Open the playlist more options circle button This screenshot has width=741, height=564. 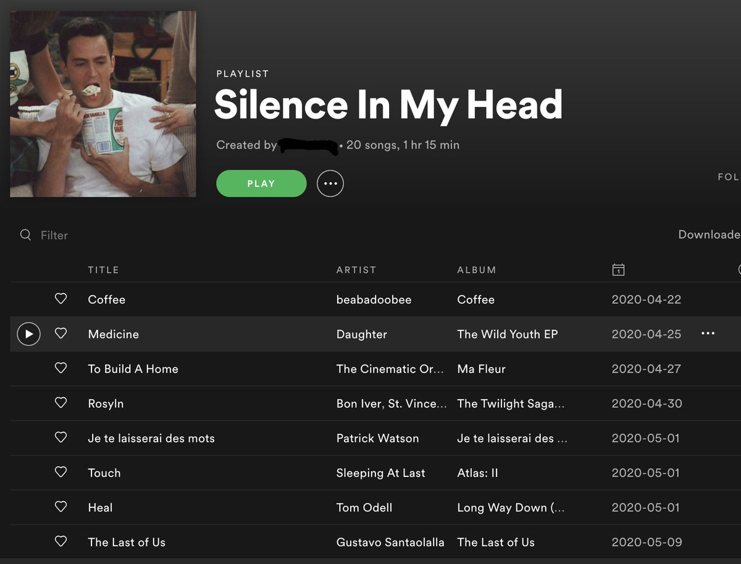tap(330, 183)
